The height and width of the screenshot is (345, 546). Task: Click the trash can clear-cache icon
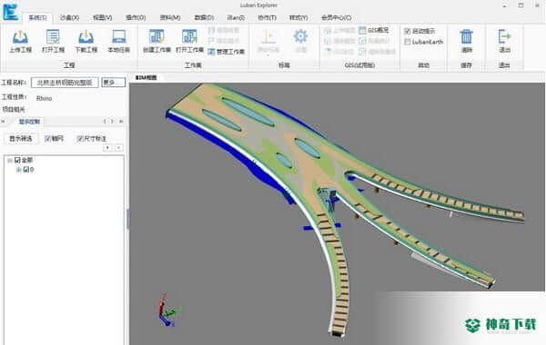pos(466,41)
